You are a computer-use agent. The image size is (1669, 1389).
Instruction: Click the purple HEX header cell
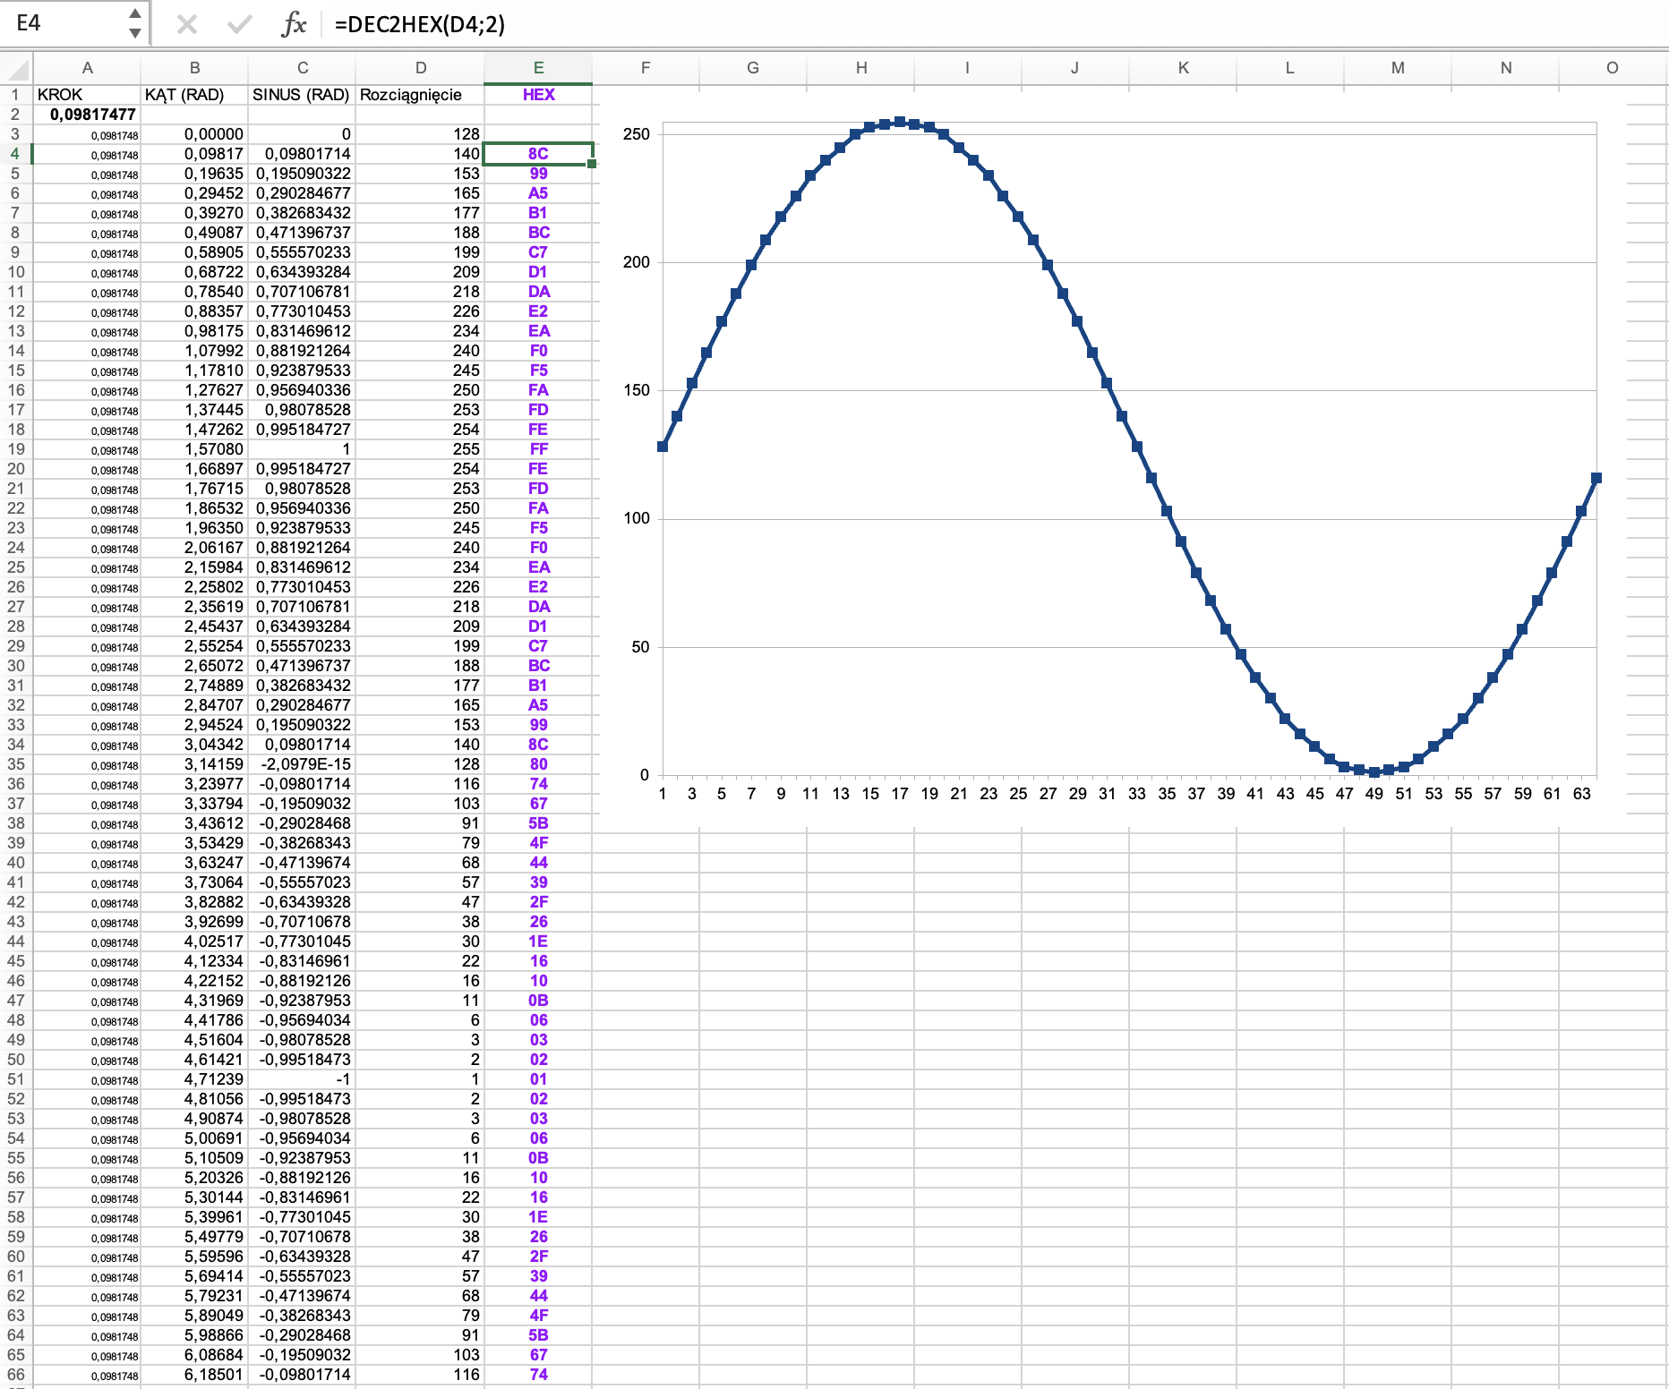click(x=538, y=95)
